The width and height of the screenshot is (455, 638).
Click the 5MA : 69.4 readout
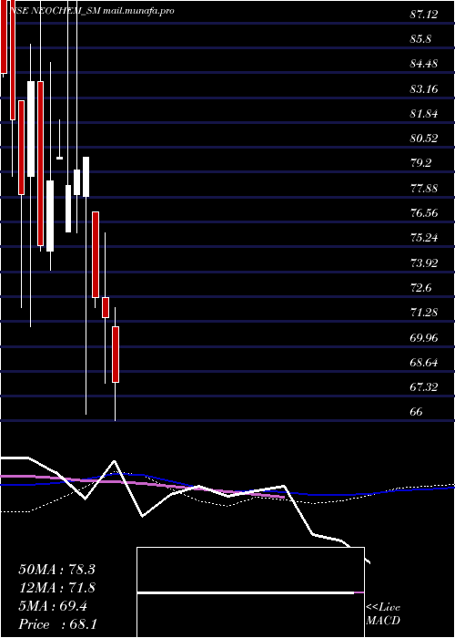(53, 606)
